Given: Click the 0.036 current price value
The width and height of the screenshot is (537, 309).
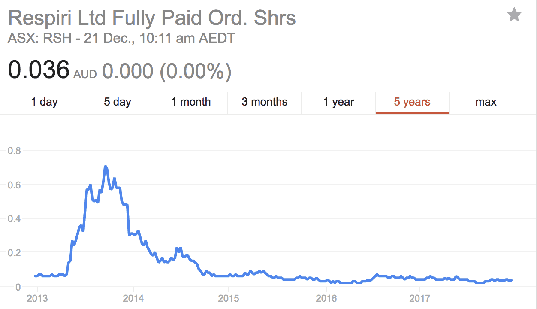Looking at the screenshot, I should (39, 70).
